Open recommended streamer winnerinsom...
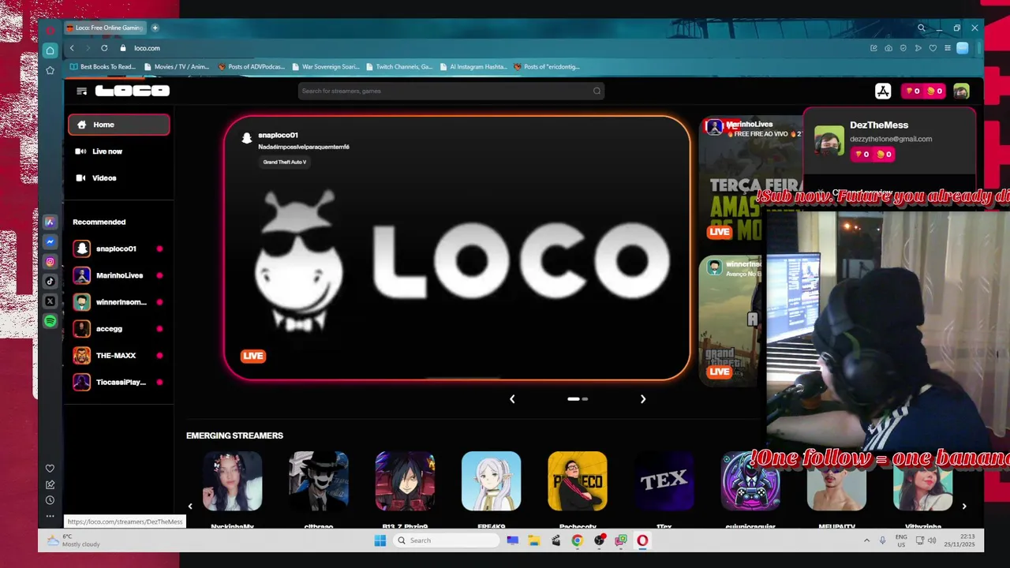The image size is (1010, 568). coord(118,302)
